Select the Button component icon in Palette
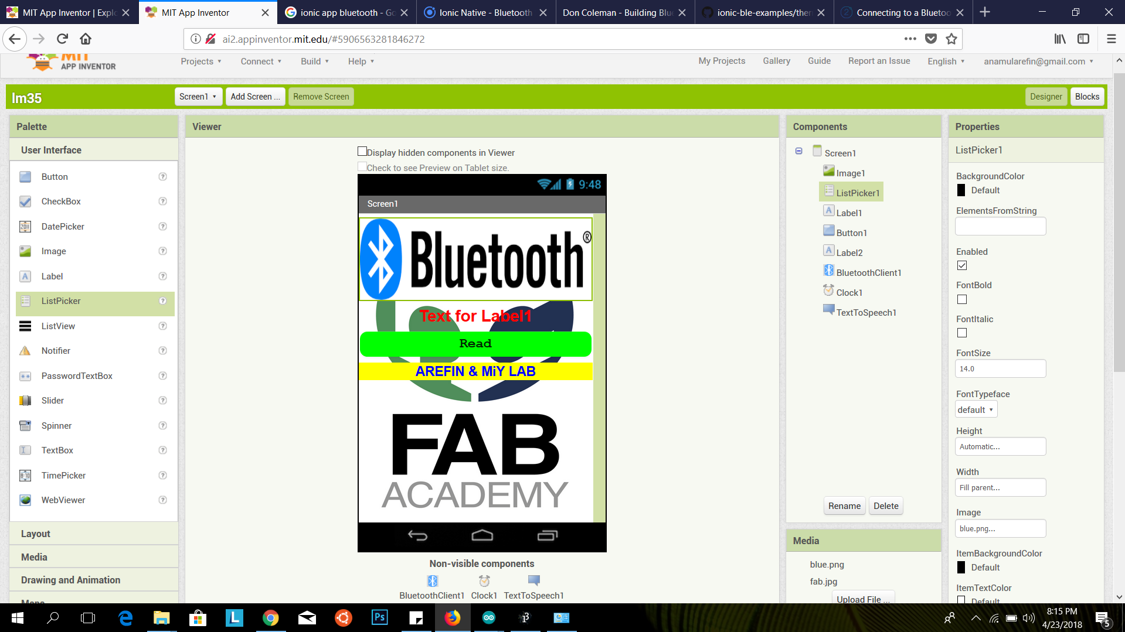 (x=25, y=177)
